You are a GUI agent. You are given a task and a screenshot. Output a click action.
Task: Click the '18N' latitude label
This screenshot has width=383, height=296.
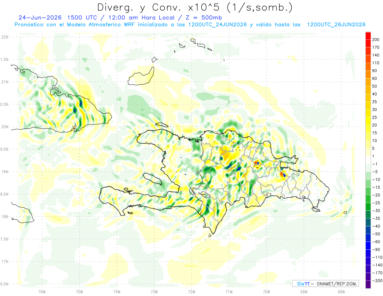click(4, 216)
